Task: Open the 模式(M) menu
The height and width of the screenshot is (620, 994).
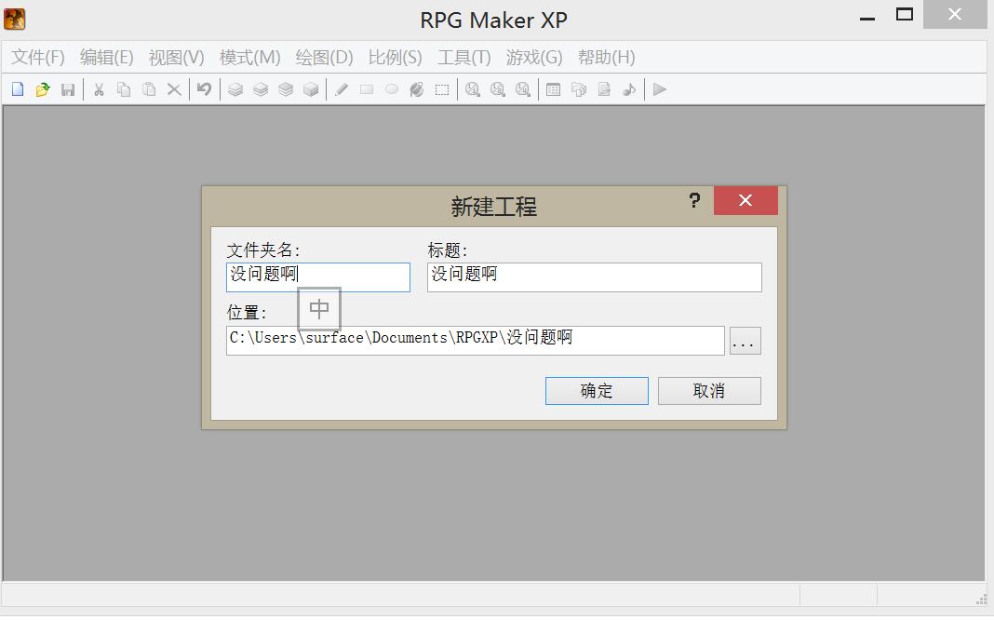Action: (249, 58)
